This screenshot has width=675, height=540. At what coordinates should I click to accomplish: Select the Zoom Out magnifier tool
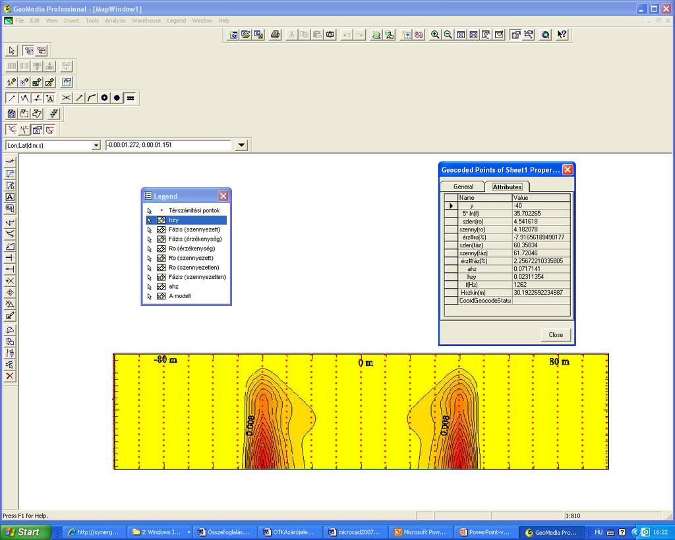tap(448, 35)
